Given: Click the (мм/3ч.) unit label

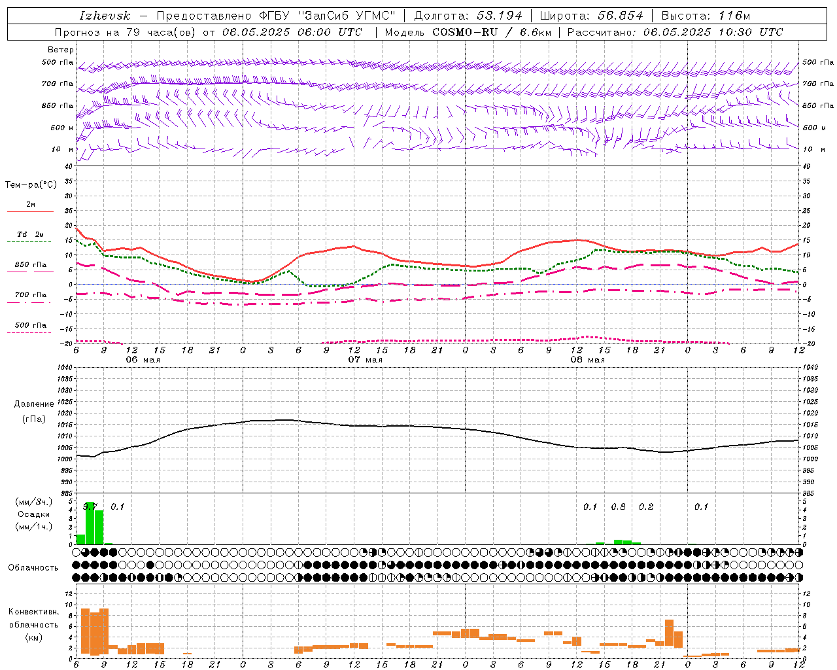Looking at the screenshot, I should point(33,502).
